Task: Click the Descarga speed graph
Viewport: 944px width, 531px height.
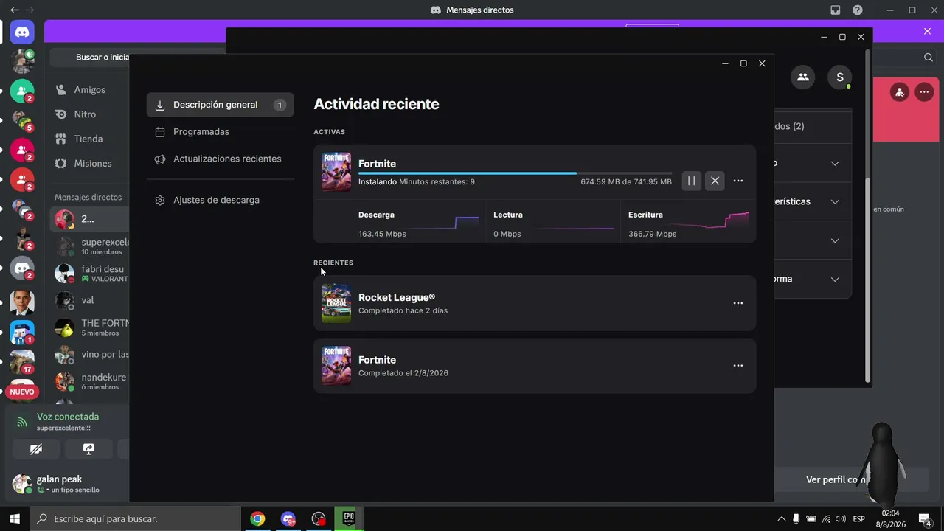Action: 444,222
